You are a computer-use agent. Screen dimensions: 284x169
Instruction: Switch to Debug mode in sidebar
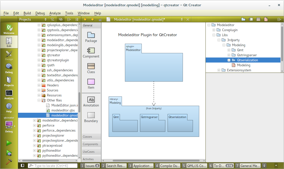tap(9, 69)
